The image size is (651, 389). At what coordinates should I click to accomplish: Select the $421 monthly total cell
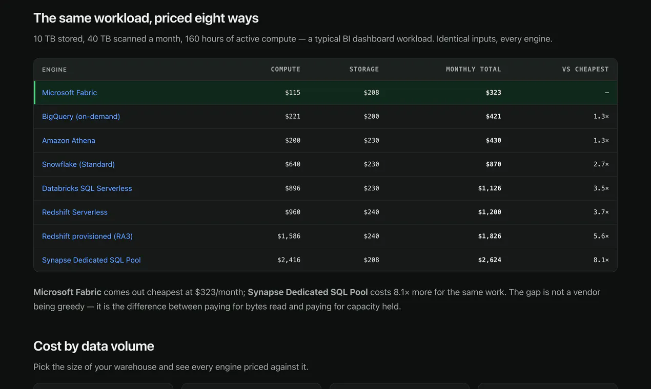pyautogui.click(x=494, y=117)
